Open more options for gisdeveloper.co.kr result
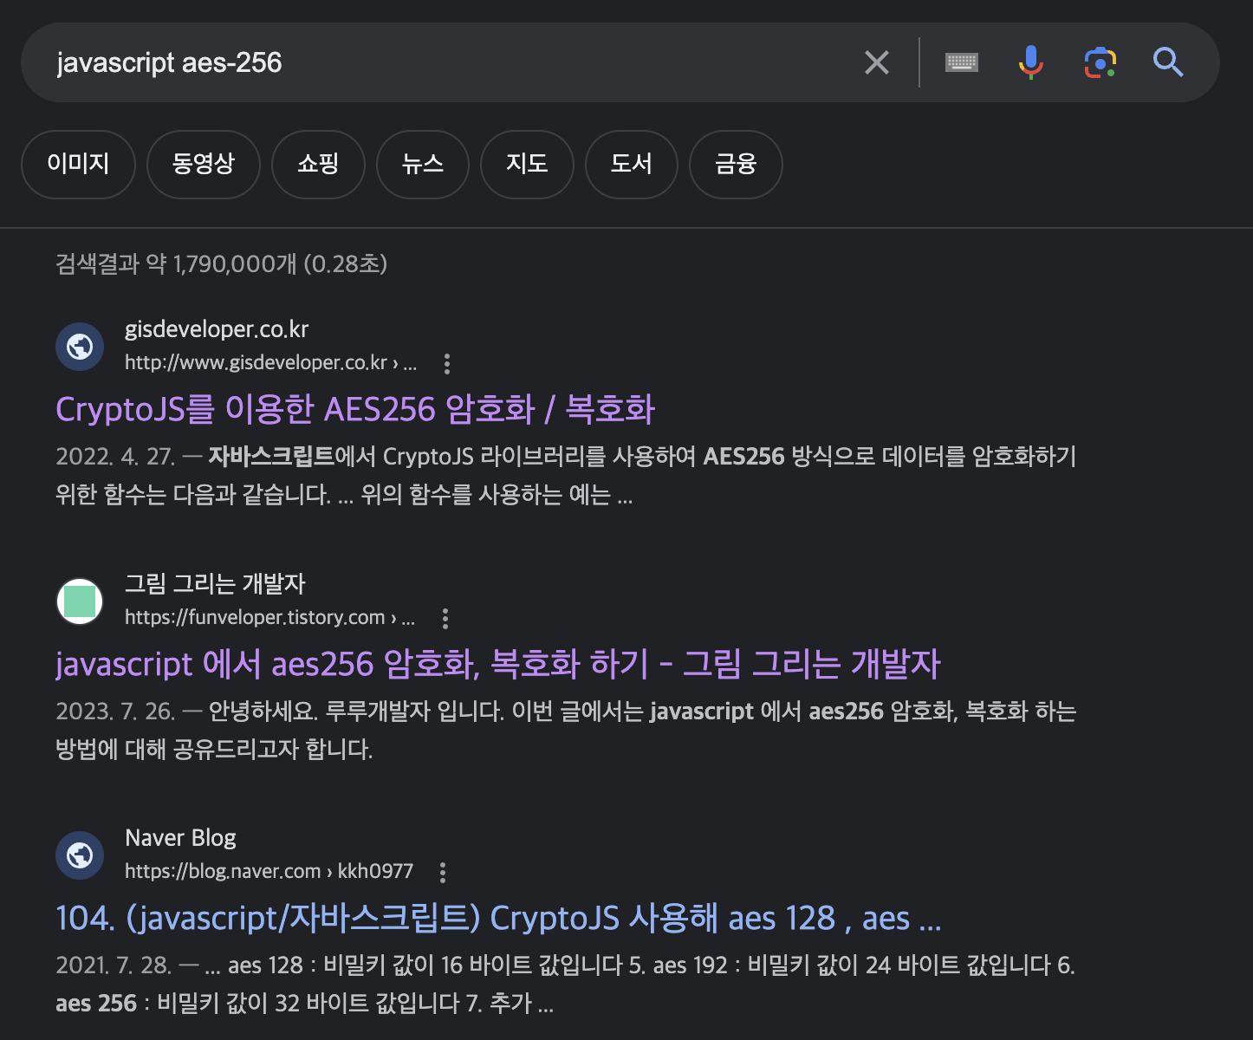1253x1040 pixels. (447, 364)
